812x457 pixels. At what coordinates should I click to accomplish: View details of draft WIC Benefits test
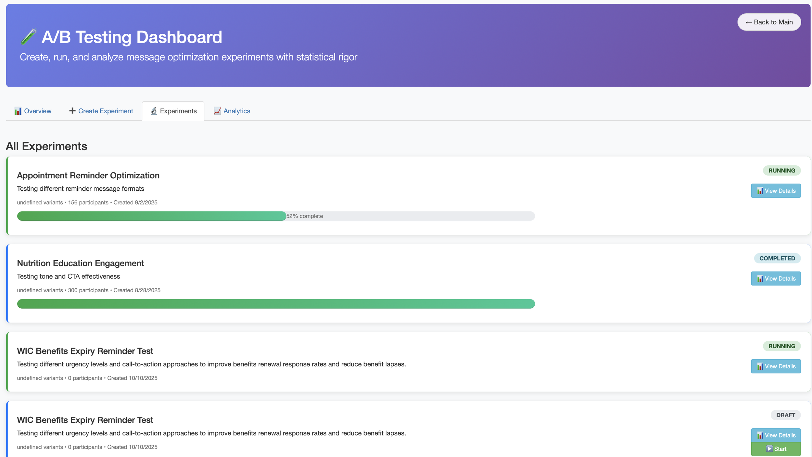(x=776, y=435)
